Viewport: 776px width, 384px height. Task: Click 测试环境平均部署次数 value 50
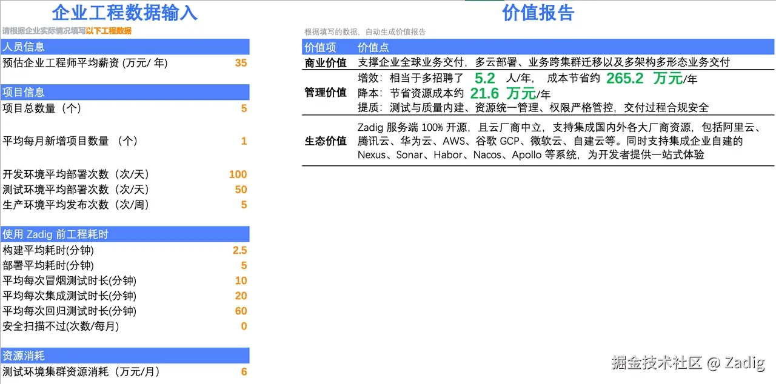click(241, 190)
